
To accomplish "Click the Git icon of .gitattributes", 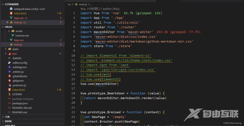I will [x=9, y=76].
